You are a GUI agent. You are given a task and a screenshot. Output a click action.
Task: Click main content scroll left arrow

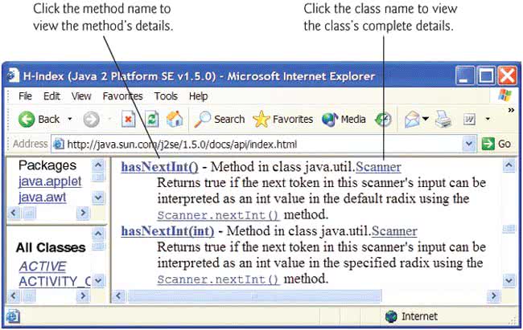[x=119, y=295]
